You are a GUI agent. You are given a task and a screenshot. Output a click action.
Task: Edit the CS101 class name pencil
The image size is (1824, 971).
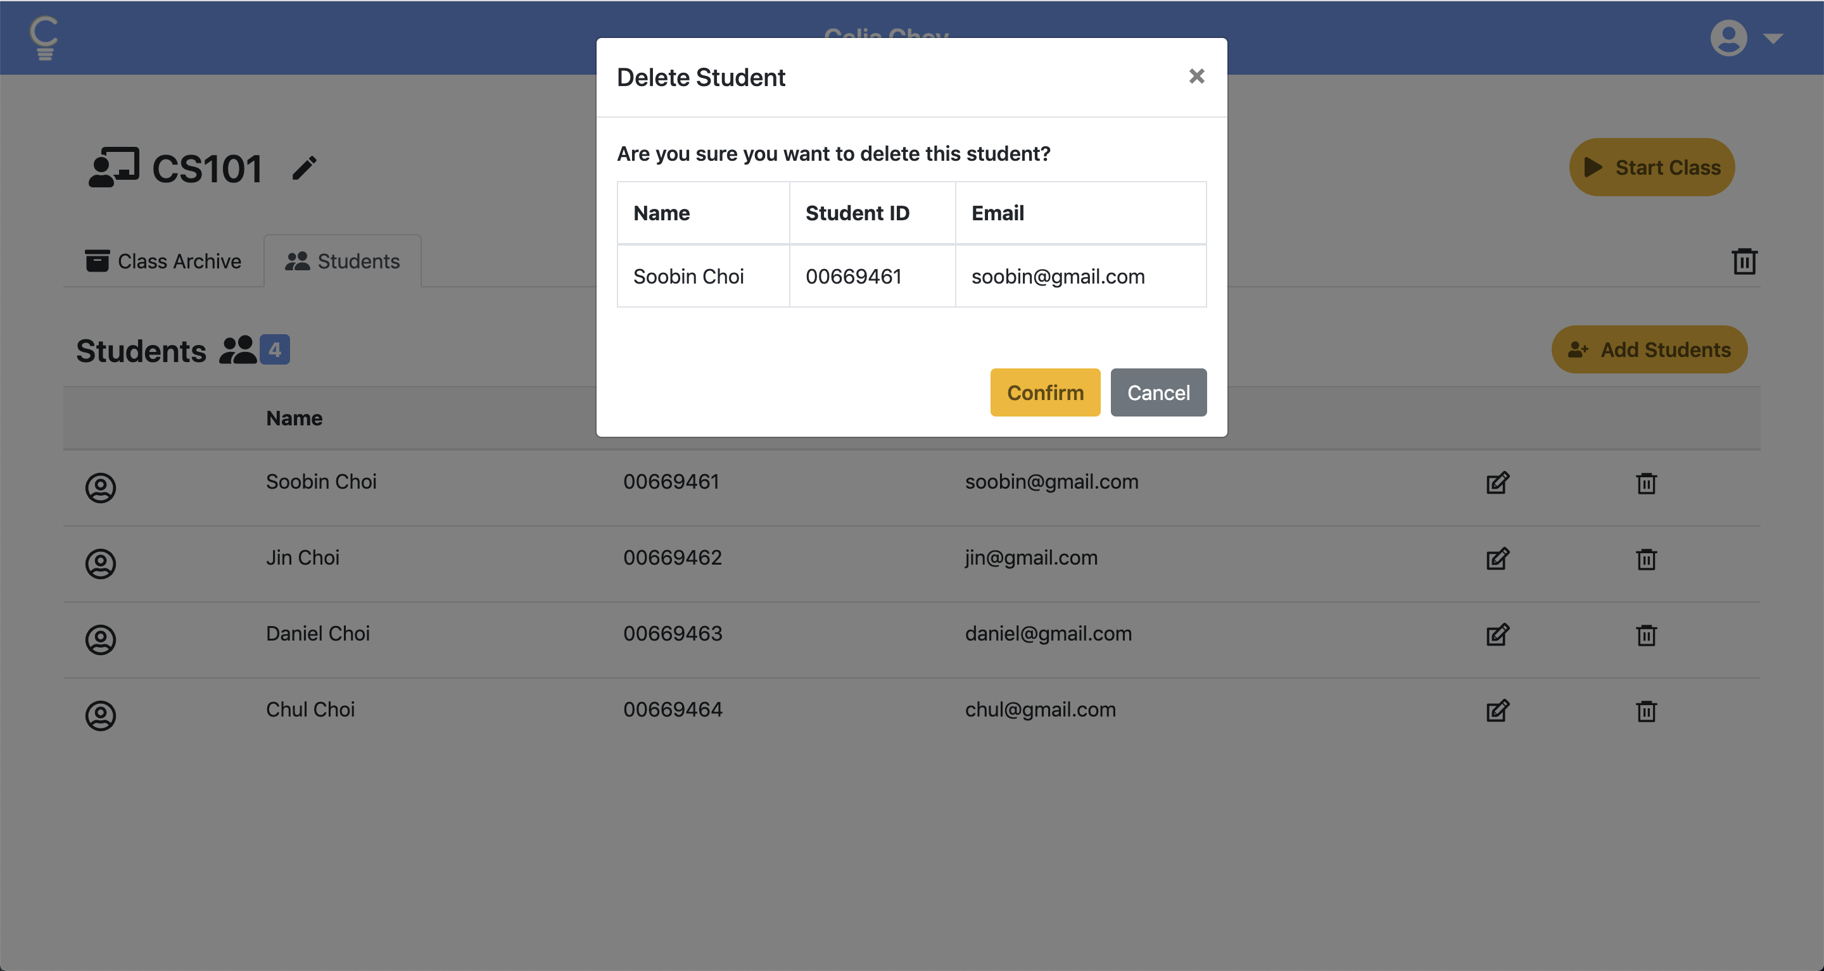[305, 168]
